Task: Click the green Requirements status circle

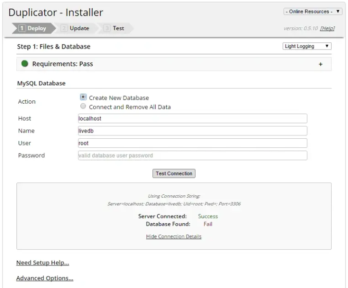Action: (25, 64)
